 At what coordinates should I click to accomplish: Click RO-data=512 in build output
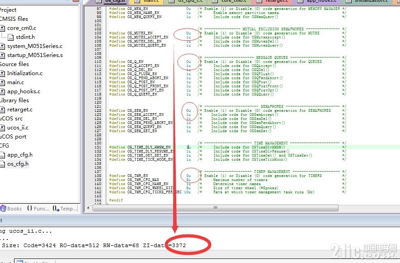pos(80,245)
